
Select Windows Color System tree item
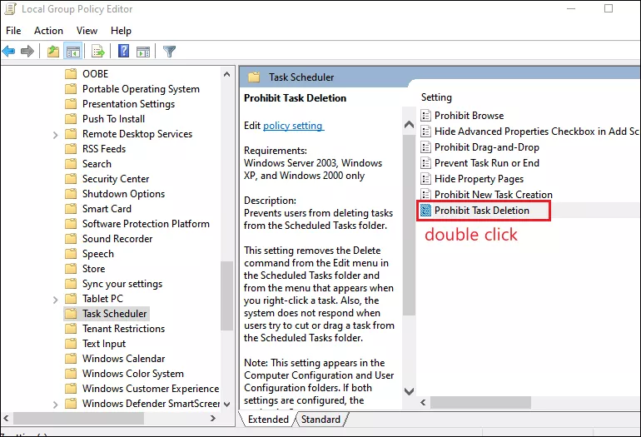(133, 374)
